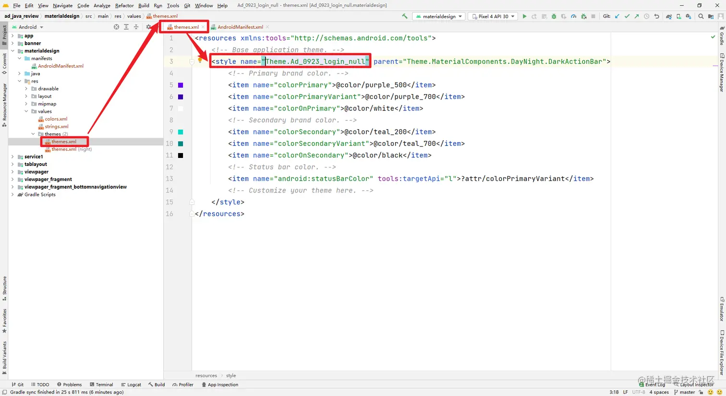Open the Tools menu
The image size is (726, 396).
(x=173, y=5)
